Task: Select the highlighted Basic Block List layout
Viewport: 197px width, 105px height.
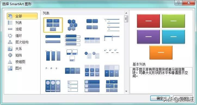Action: [53, 25]
